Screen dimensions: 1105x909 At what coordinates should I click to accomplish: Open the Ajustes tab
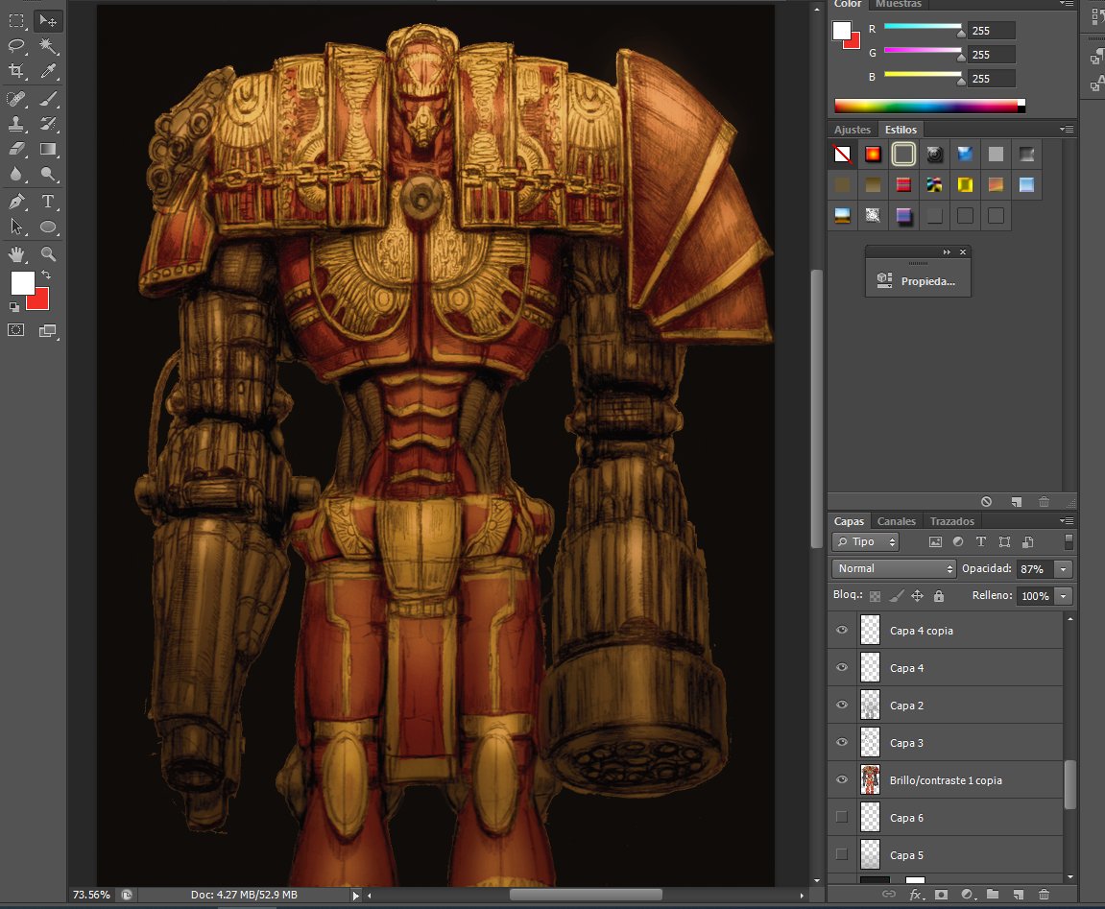point(852,130)
